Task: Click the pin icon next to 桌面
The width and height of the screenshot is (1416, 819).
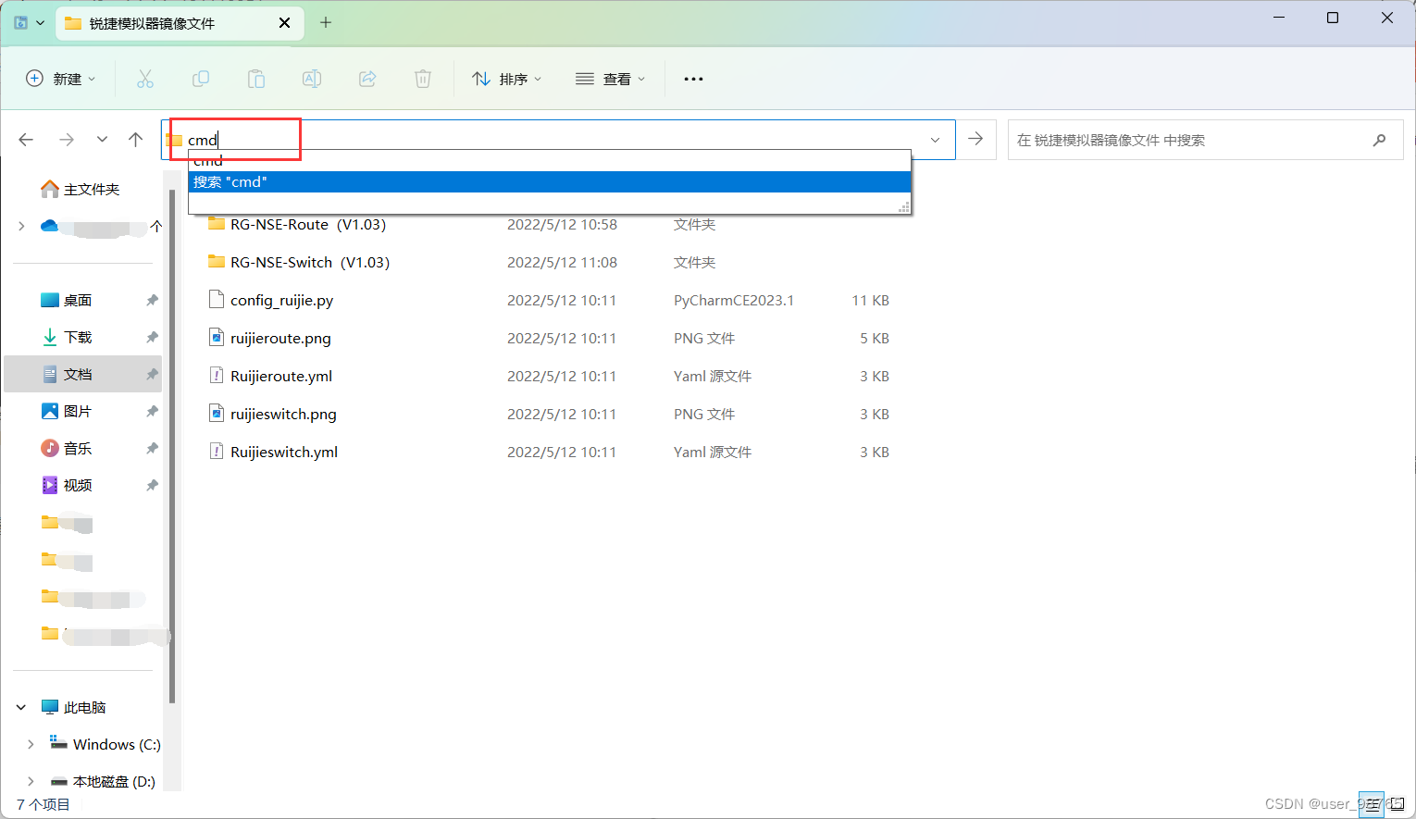Action: click(x=152, y=300)
